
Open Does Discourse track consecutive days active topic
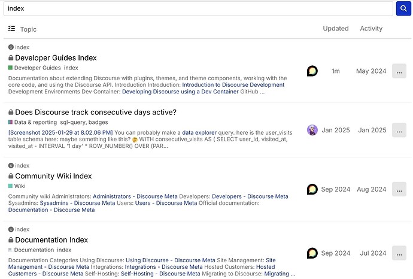(96, 112)
